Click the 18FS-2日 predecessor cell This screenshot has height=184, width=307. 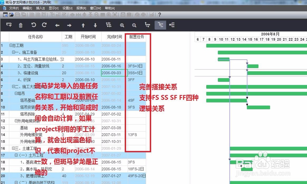click(x=137, y=169)
